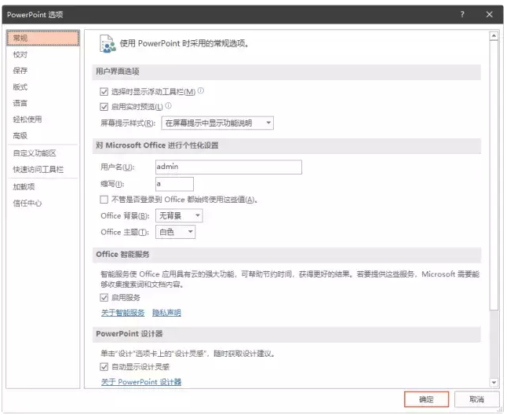This screenshot has height=415, width=507.
Task: Click 确定 button
Action: tap(426, 399)
